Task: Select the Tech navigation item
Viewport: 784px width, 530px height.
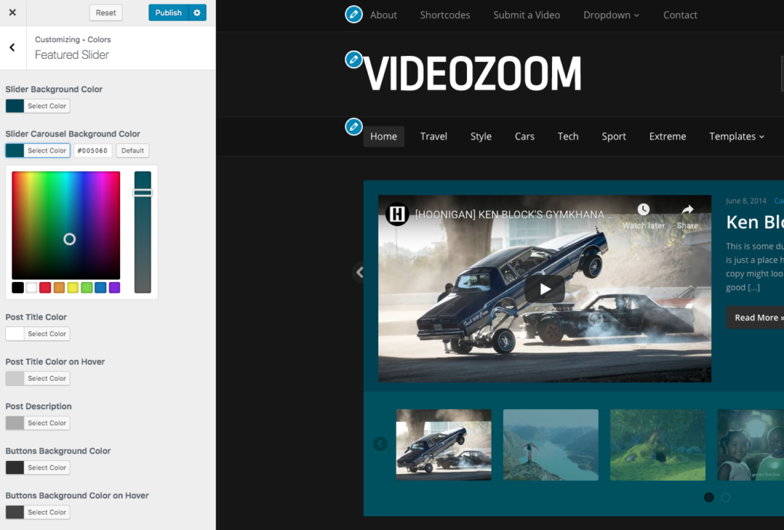Action: click(568, 136)
